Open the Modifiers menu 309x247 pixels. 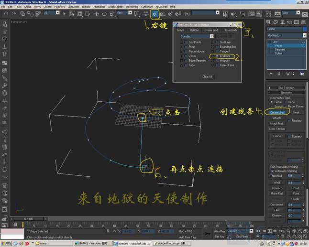click(x=59, y=7)
